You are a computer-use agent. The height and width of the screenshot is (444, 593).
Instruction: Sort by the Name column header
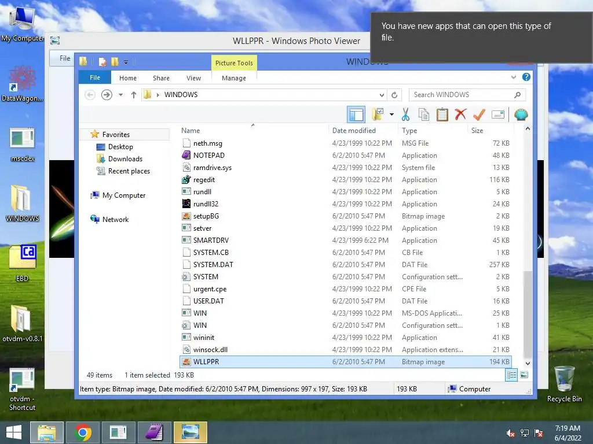[x=253, y=130]
